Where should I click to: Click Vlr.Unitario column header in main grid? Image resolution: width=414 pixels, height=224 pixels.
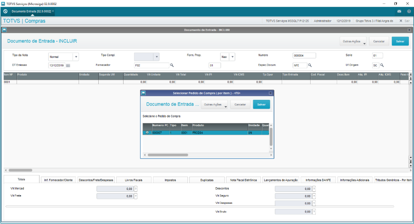point(160,75)
